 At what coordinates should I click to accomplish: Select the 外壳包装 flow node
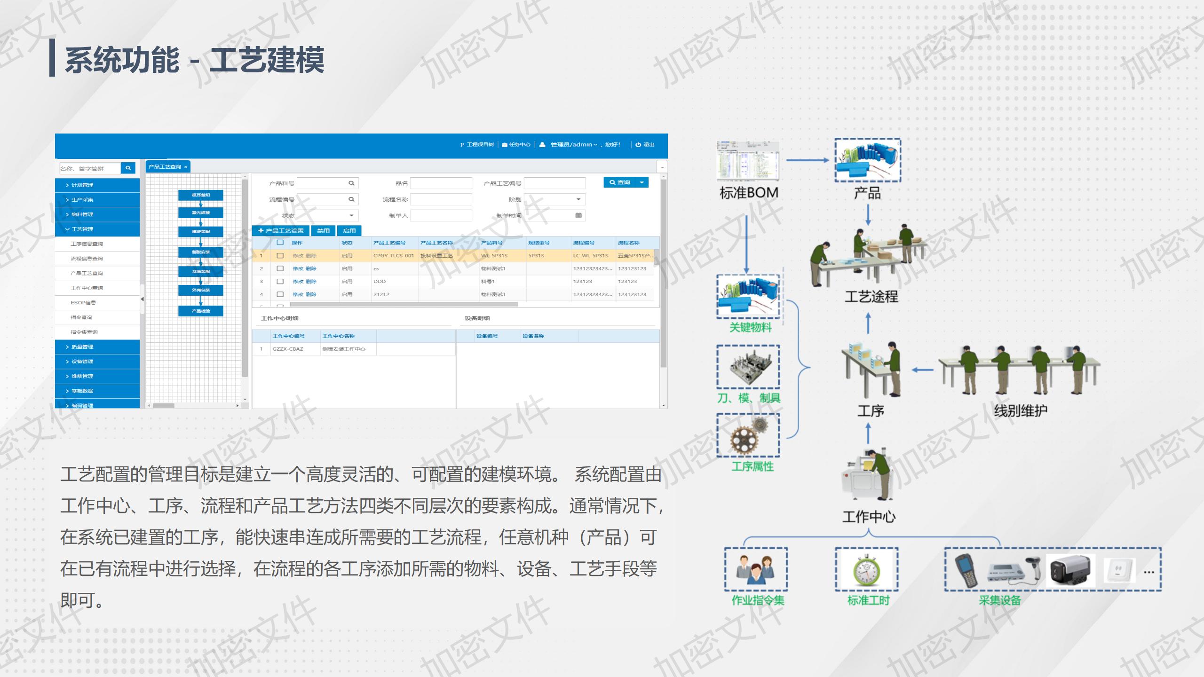[x=201, y=290]
